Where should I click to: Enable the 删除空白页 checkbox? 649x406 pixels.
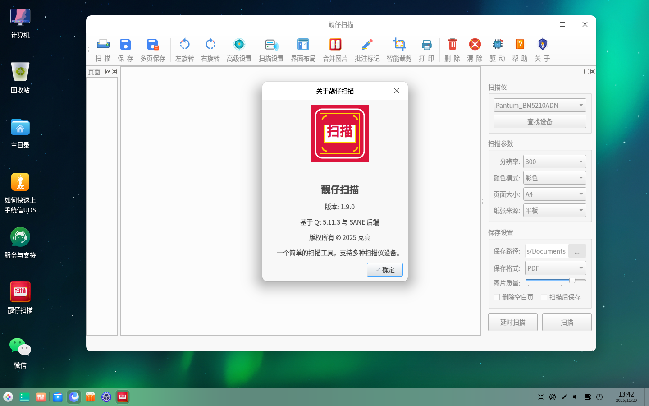click(497, 297)
